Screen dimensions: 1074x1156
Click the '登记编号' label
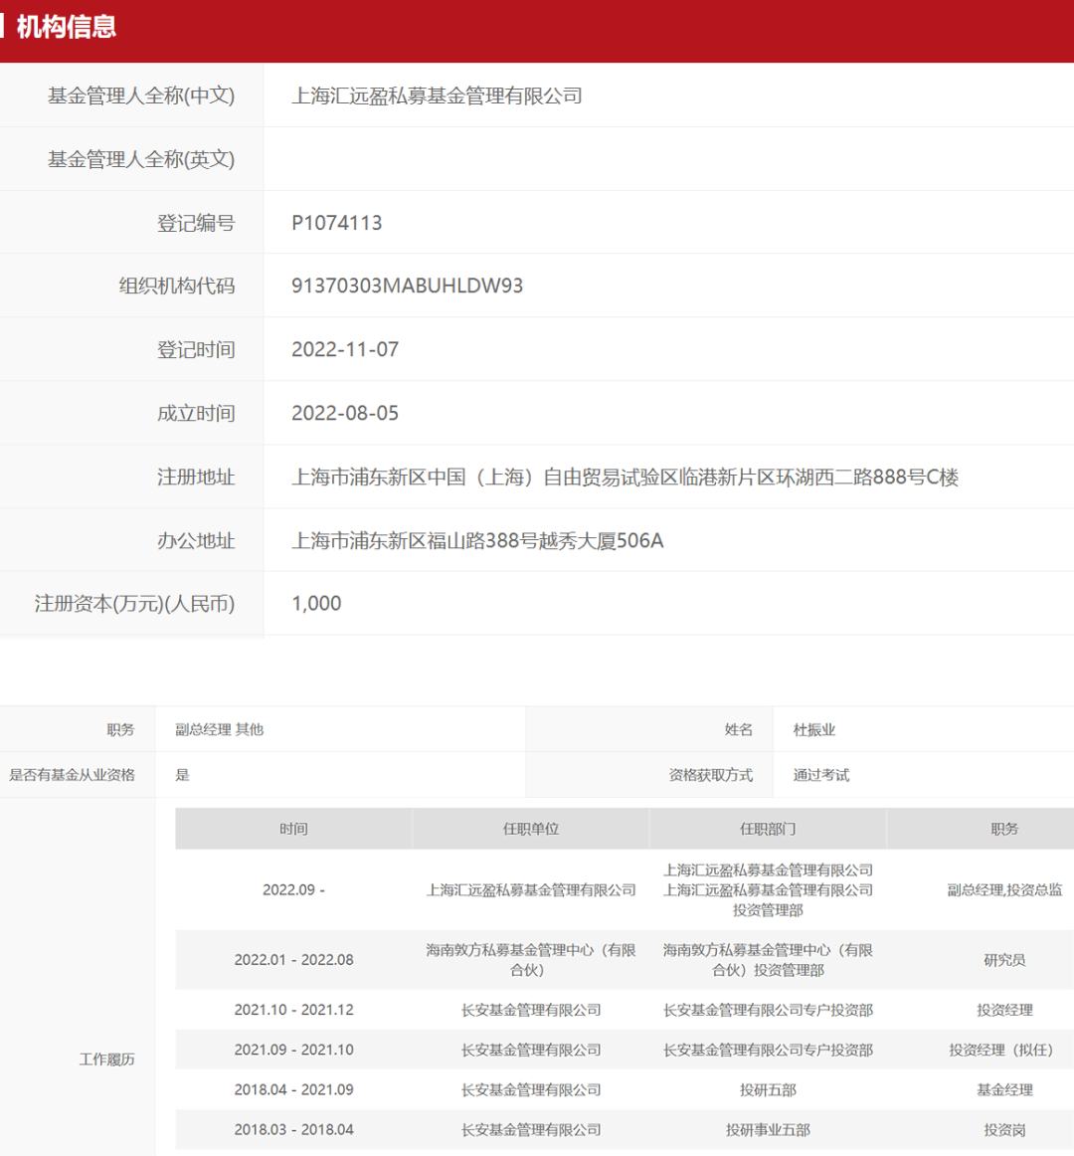point(196,223)
